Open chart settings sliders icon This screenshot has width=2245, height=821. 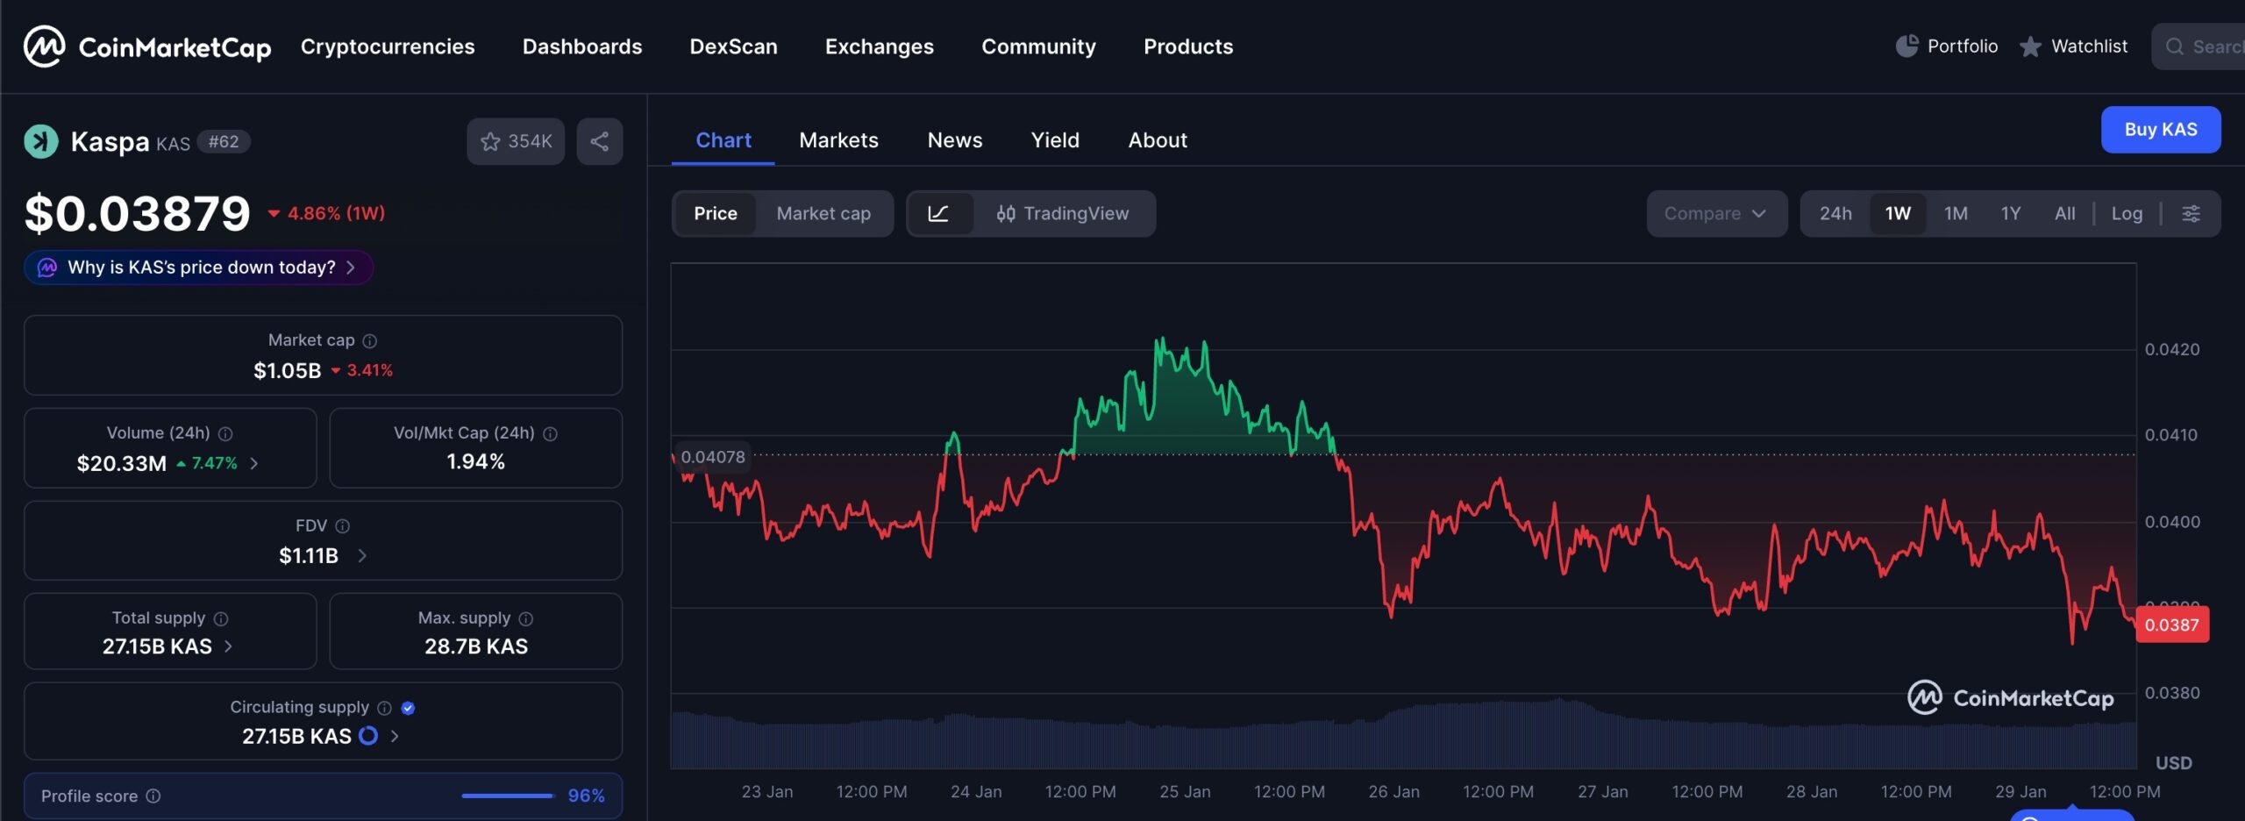[x=2191, y=213]
